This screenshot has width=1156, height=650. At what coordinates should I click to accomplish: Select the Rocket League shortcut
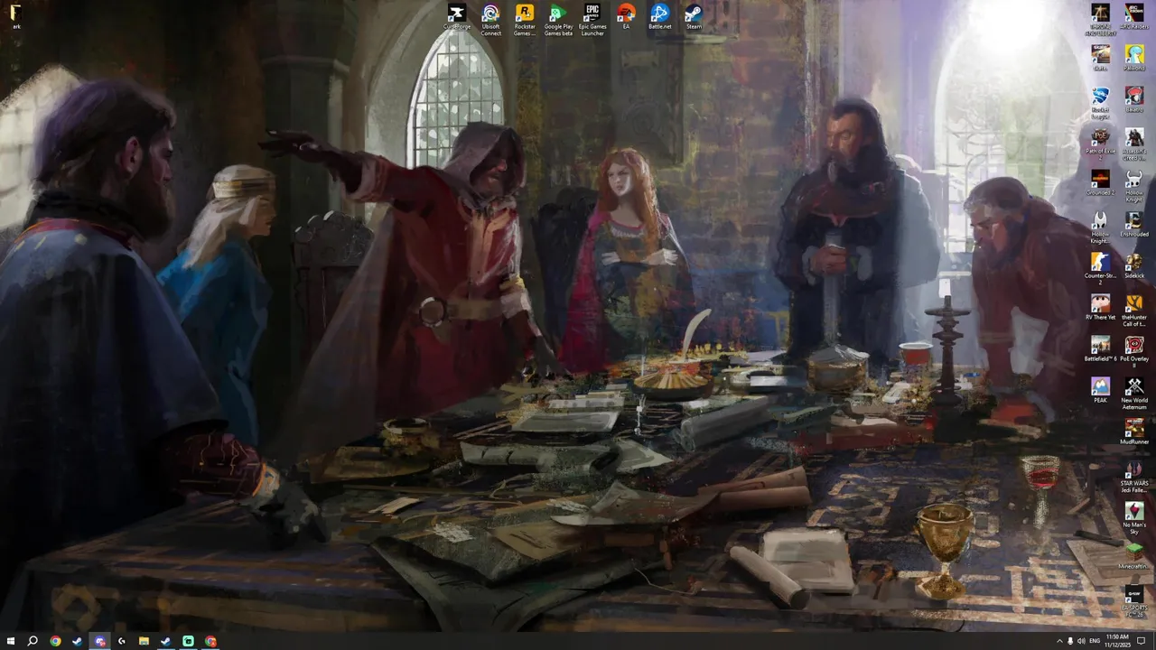pyautogui.click(x=1100, y=102)
